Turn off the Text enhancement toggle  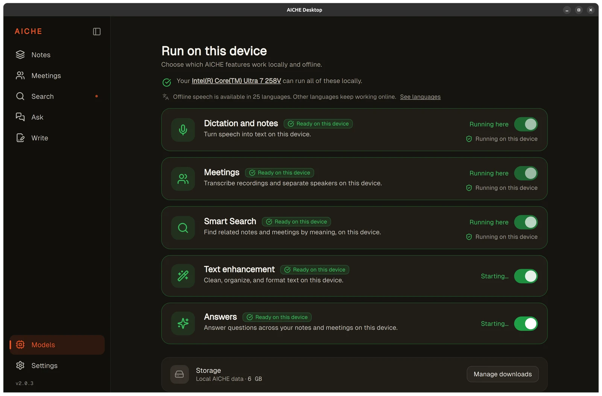pyautogui.click(x=526, y=276)
